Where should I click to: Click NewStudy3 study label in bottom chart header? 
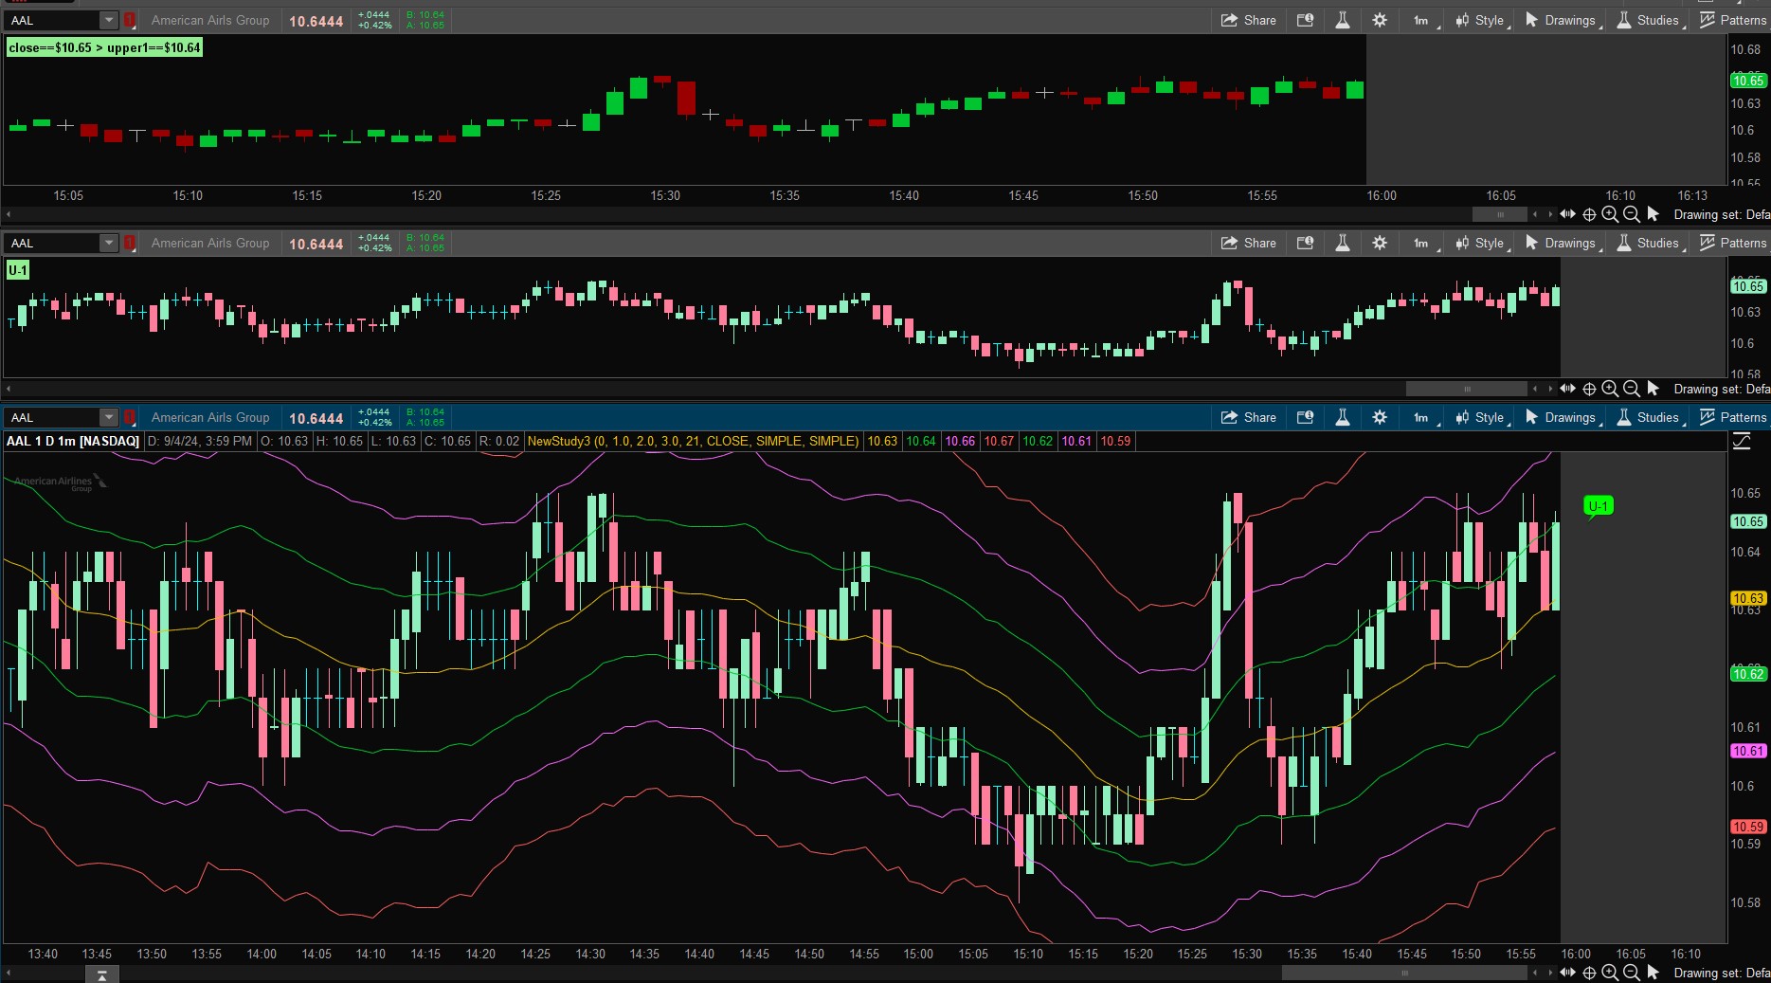[x=693, y=441]
